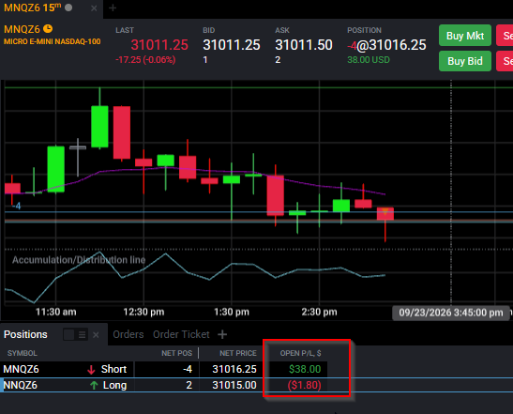Click the ASK price 31011.50
Screen dimensions: 513x414
pyautogui.click(x=304, y=45)
